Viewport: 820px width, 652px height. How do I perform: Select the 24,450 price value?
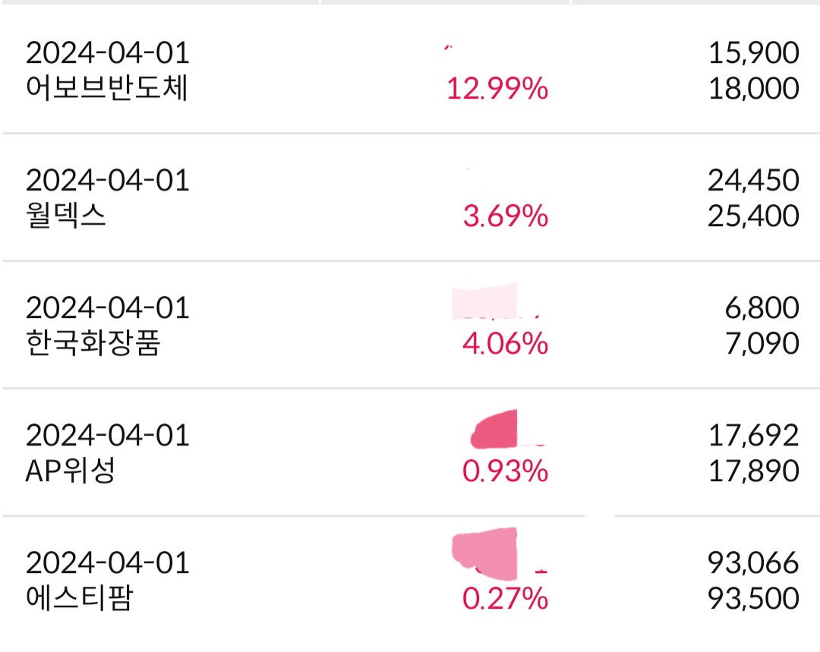pyautogui.click(x=753, y=181)
